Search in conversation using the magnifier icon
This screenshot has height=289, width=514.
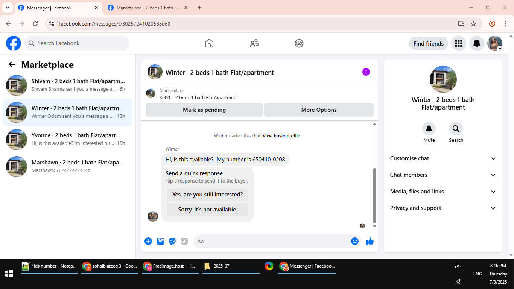point(456,129)
